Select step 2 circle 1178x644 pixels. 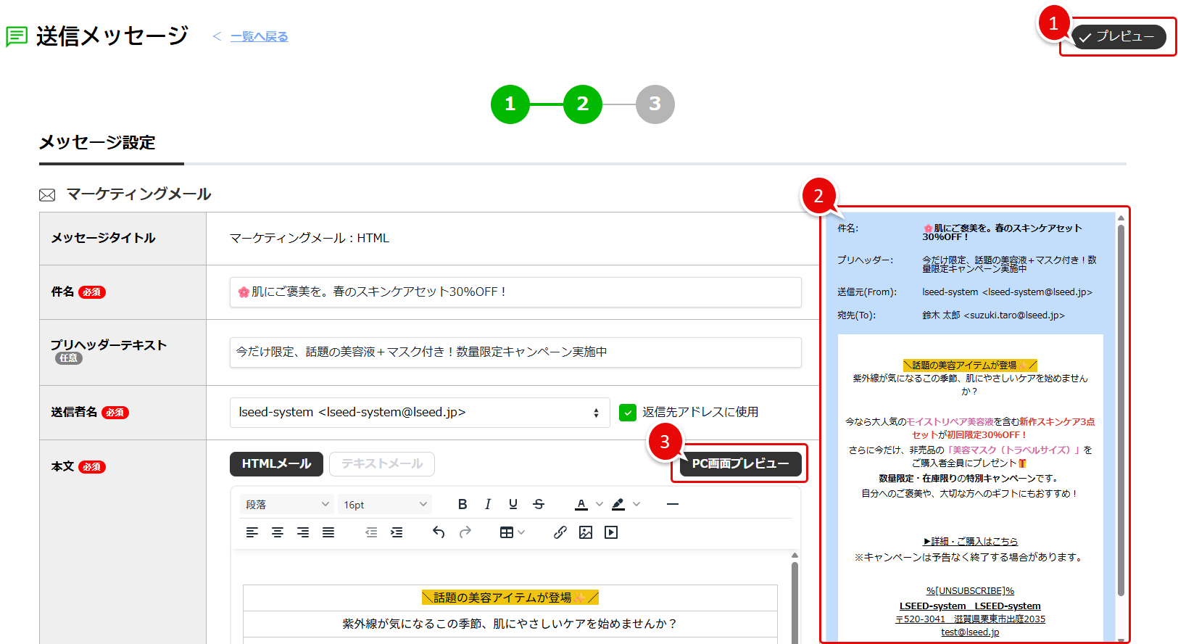click(583, 104)
